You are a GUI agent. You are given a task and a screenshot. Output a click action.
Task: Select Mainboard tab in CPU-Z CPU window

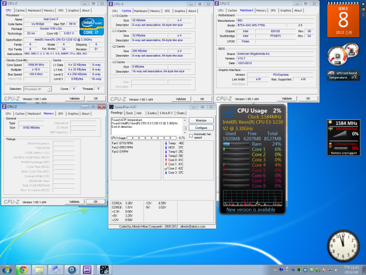[x=34, y=10]
